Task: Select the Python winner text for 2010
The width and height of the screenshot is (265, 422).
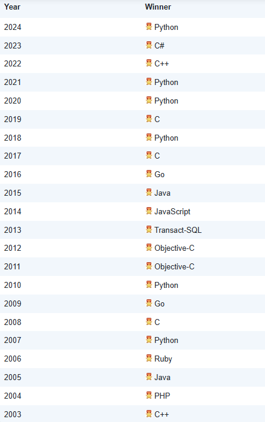Action: pos(166,286)
